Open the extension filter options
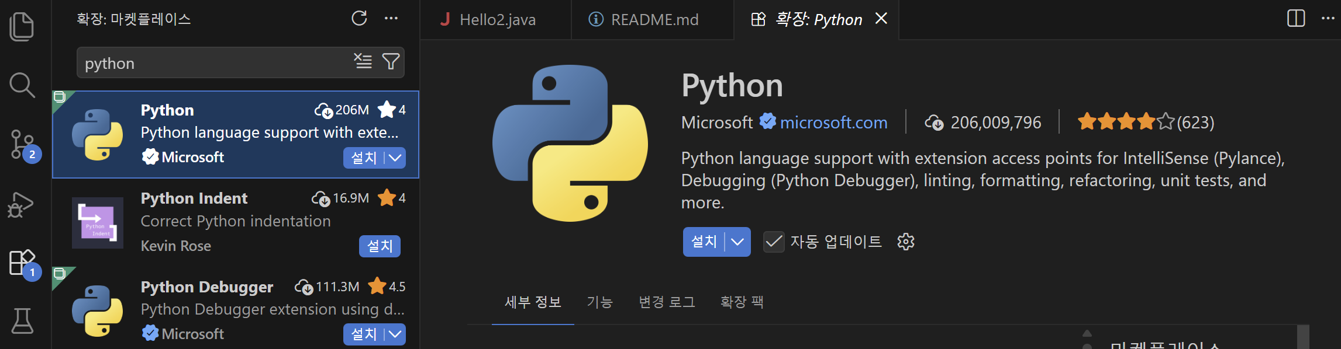 pos(391,61)
